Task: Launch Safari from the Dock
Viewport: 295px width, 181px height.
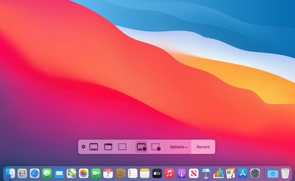Action: pos(35,173)
